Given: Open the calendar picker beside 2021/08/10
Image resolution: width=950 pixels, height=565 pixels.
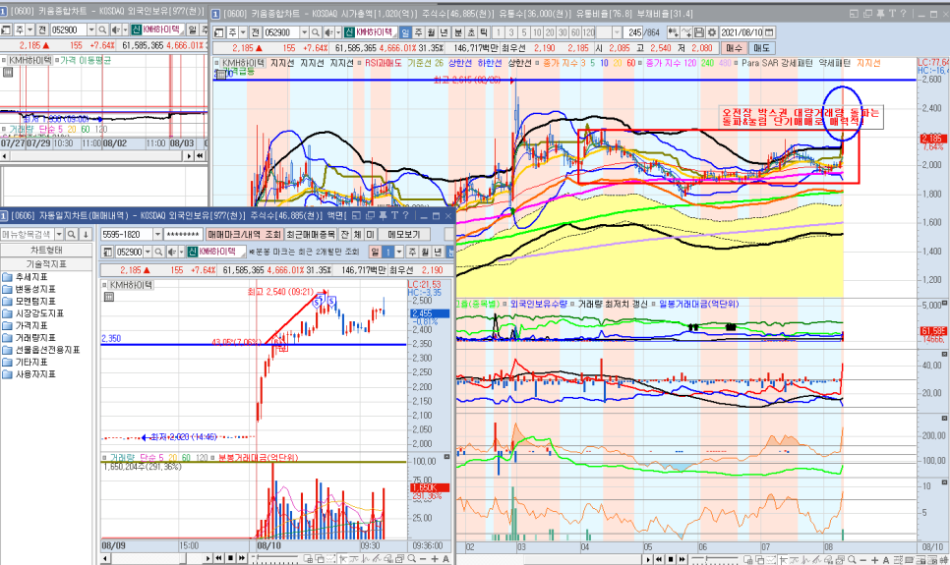Looking at the screenshot, I should click(x=769, y=32).
